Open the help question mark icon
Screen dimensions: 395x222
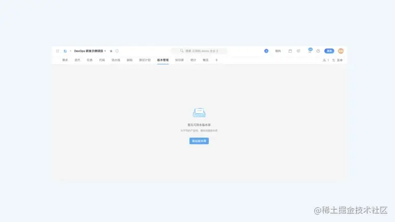point(318,51)
